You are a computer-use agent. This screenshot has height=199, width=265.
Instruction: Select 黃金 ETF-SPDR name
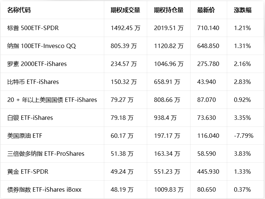tap(28, 172)
